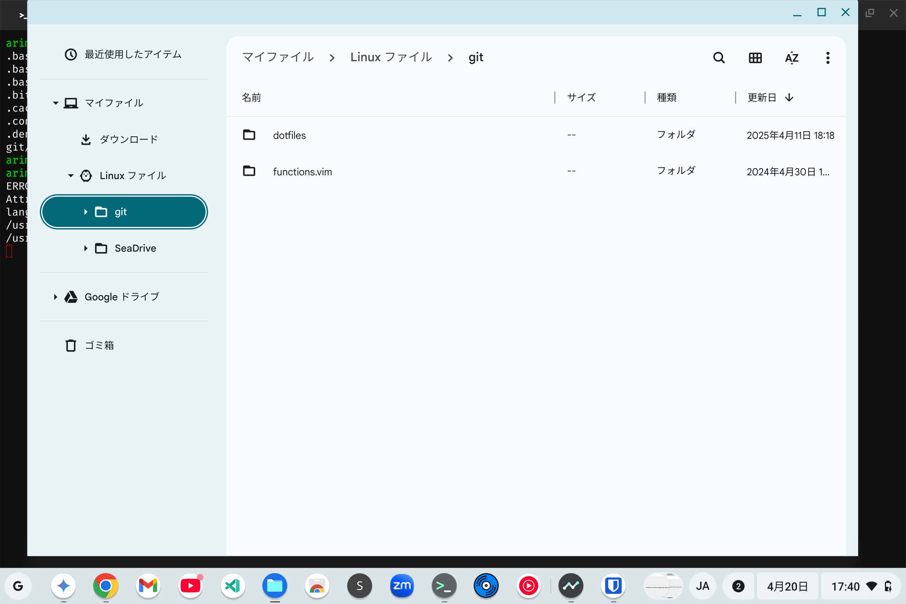Open the search icon in Files toolbar

[719, 57]
